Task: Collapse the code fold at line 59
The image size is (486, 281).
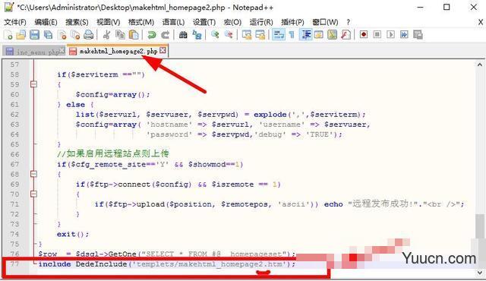Action: pyautogui.click(x=33, y=84)
